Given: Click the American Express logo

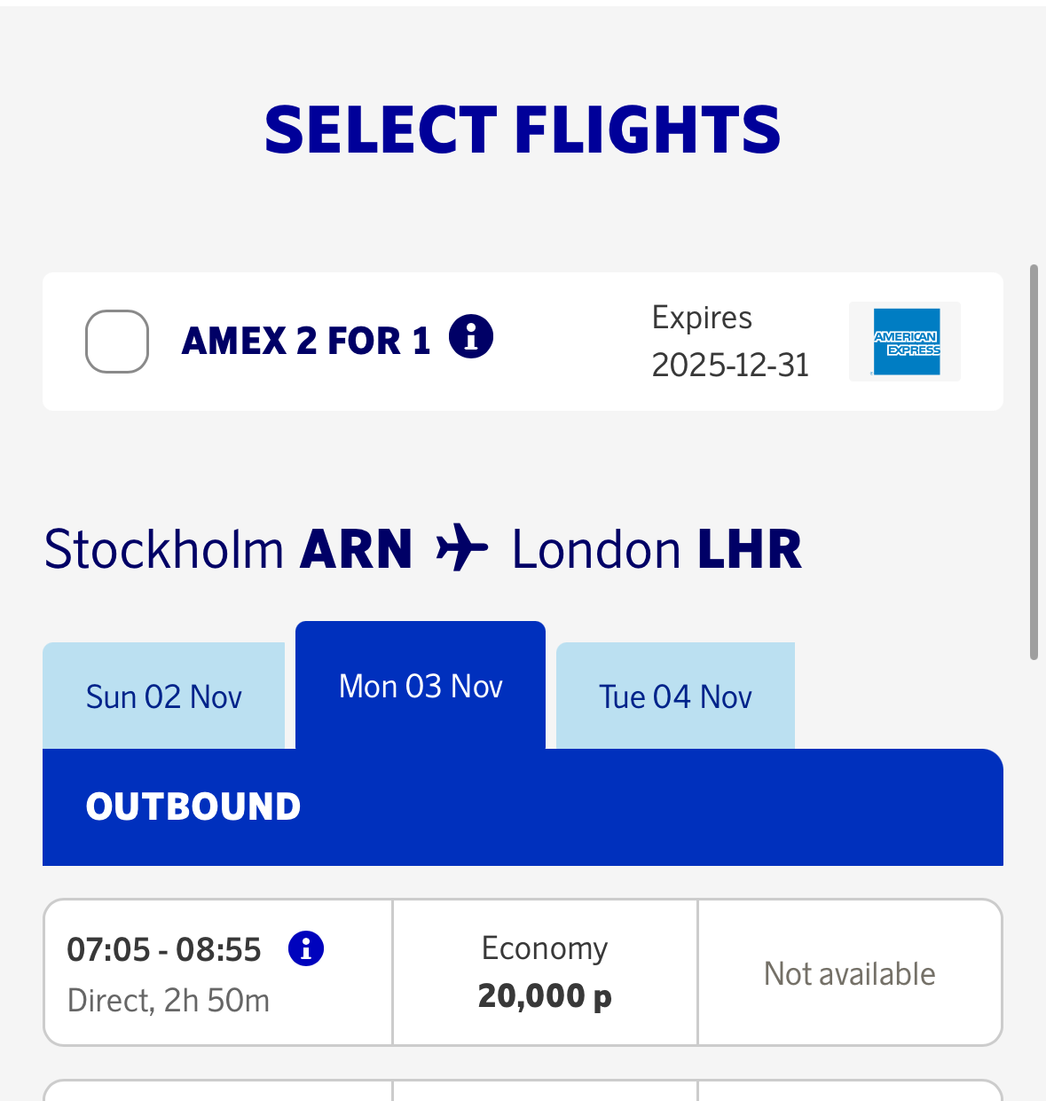Looking at the screenshot, I should 906,342.
